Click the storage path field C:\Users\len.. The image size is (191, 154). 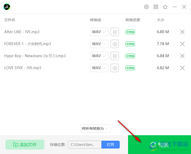coord(84,145)
